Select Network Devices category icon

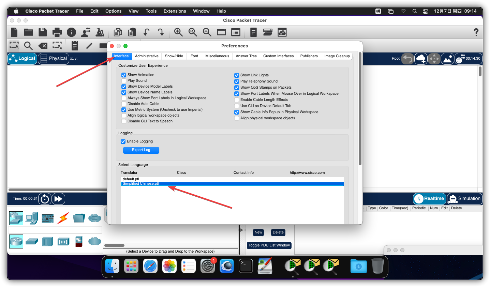(x=16, y=218)
